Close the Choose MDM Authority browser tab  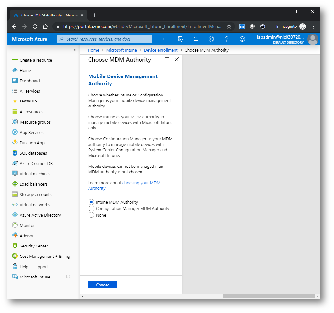click(82, 15)
